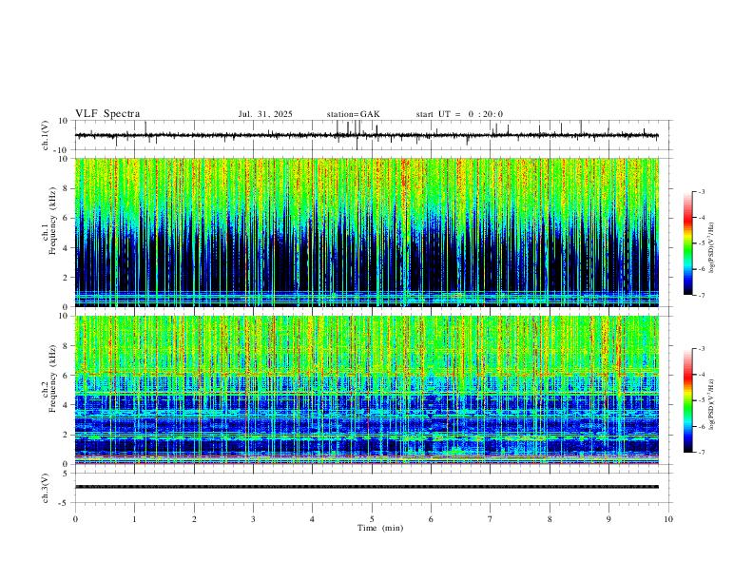Click the "-7" tick on ch.2 colorbar
Screen dimensions: 753x582
(x=702, y=453)
